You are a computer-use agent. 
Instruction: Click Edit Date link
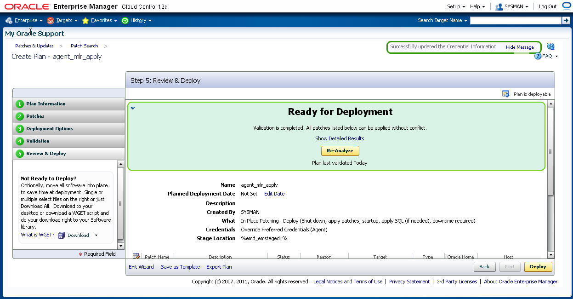(x=274, y=194)
